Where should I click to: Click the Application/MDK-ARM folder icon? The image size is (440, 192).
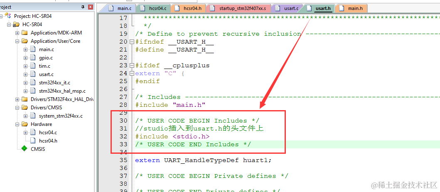[25, 33]
